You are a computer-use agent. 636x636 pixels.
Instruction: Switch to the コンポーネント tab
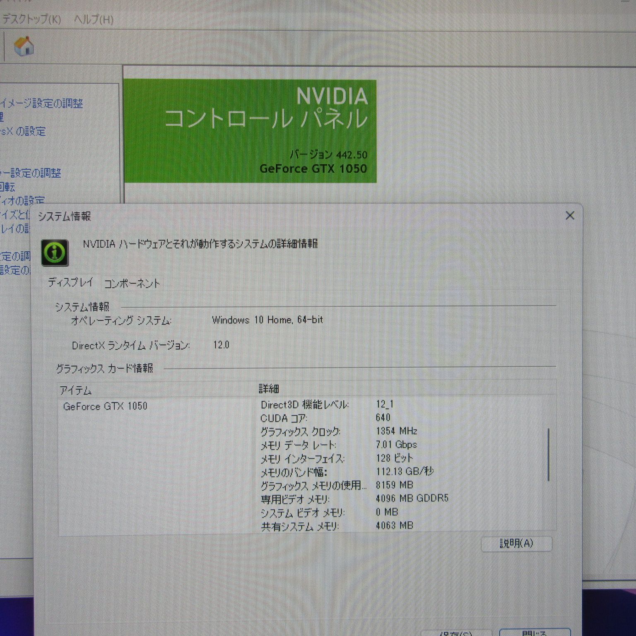tap(132, 283)
